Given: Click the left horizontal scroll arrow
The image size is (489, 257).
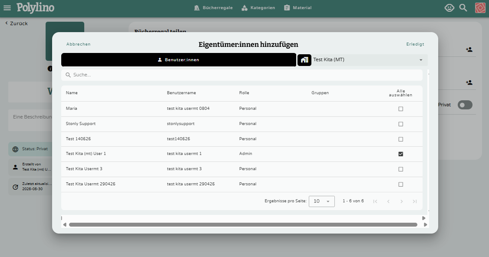Looking at the screenshot, I should [x=65, y=224].
